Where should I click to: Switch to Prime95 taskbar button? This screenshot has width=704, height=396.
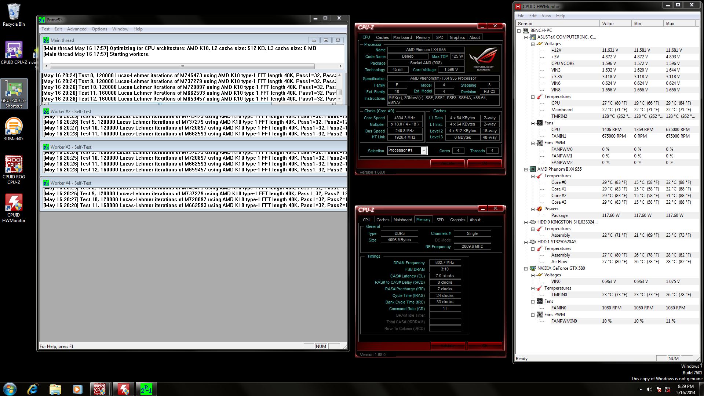coord(146,389)
